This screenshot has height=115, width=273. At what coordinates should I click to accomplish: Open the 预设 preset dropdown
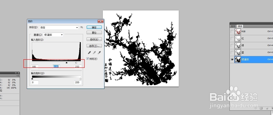(x=59, y=27)
